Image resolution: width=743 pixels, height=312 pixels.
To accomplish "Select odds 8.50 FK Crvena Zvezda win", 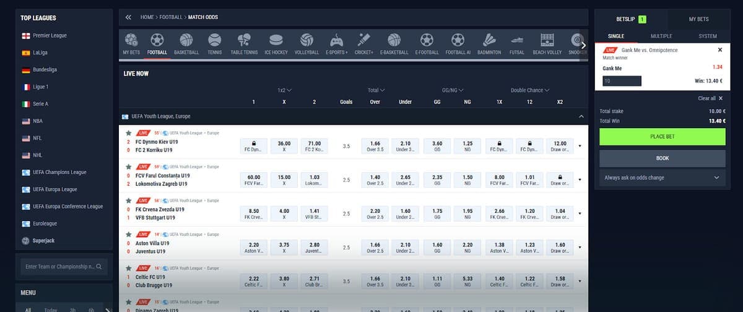I will click(x=254, y=214).
